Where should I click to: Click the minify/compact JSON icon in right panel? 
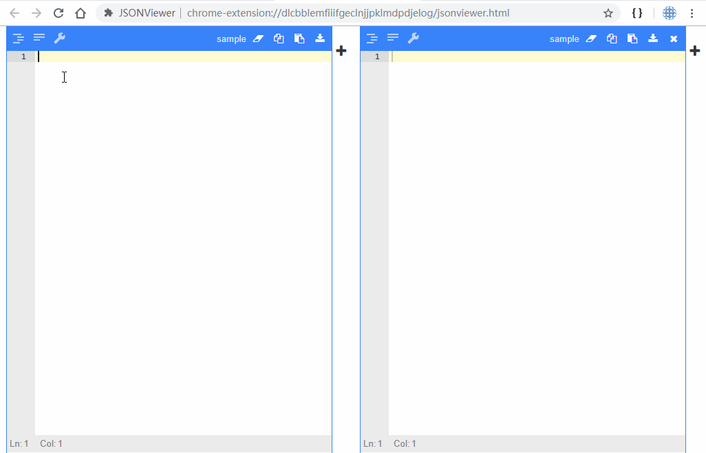coord(393,37)
